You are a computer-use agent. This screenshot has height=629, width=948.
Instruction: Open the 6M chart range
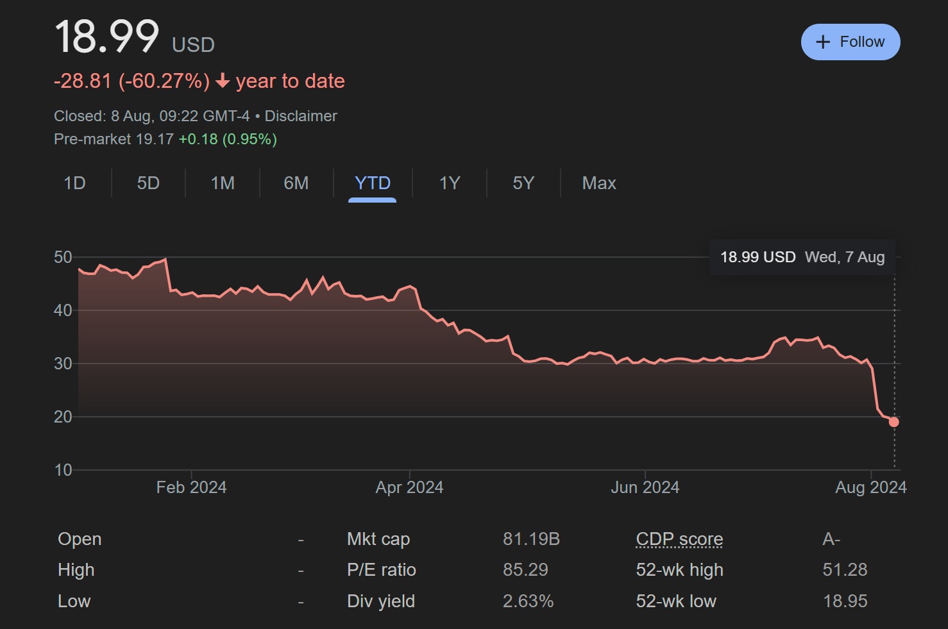pyautogui.click(x=296, y=183)
